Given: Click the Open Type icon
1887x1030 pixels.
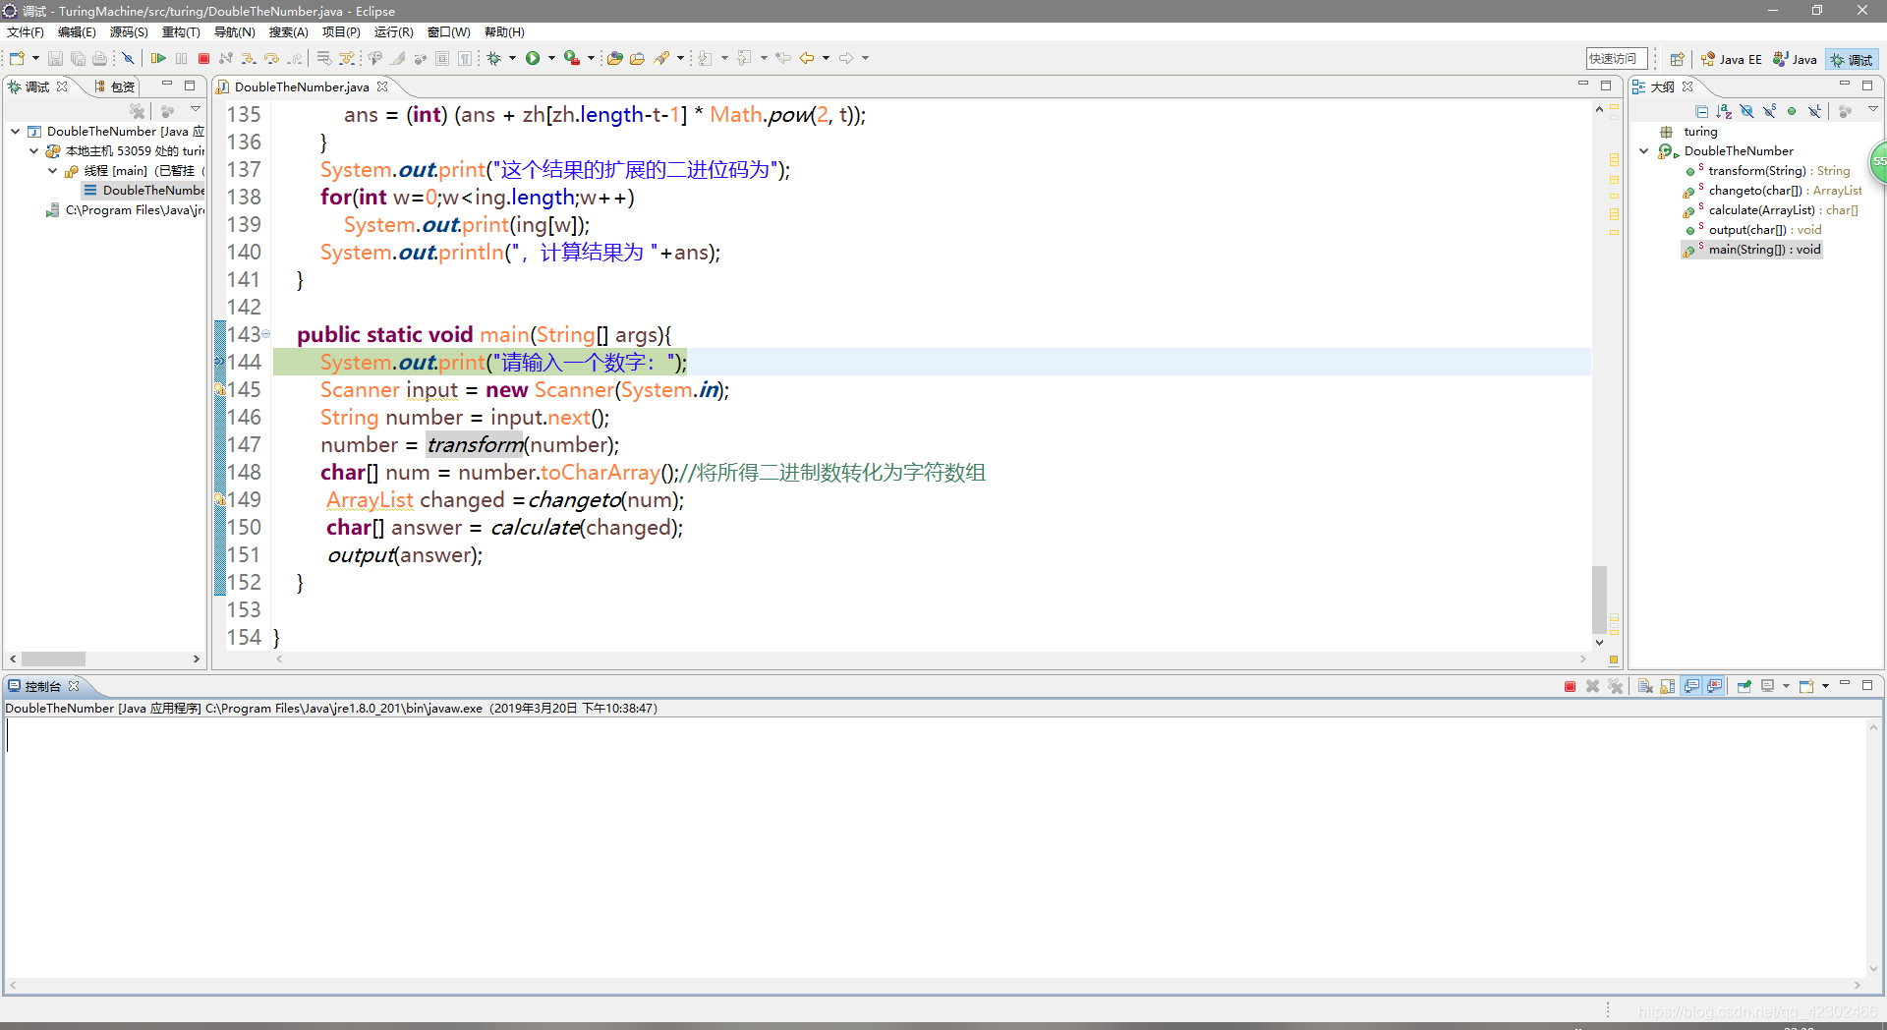Looking at the screenshot, I should coord(614,59).
